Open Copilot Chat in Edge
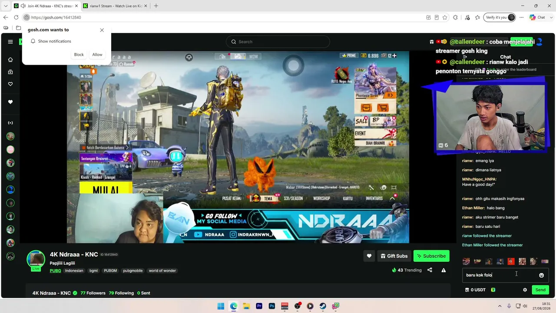Screen dimensions: 556x313 (537, 17)
